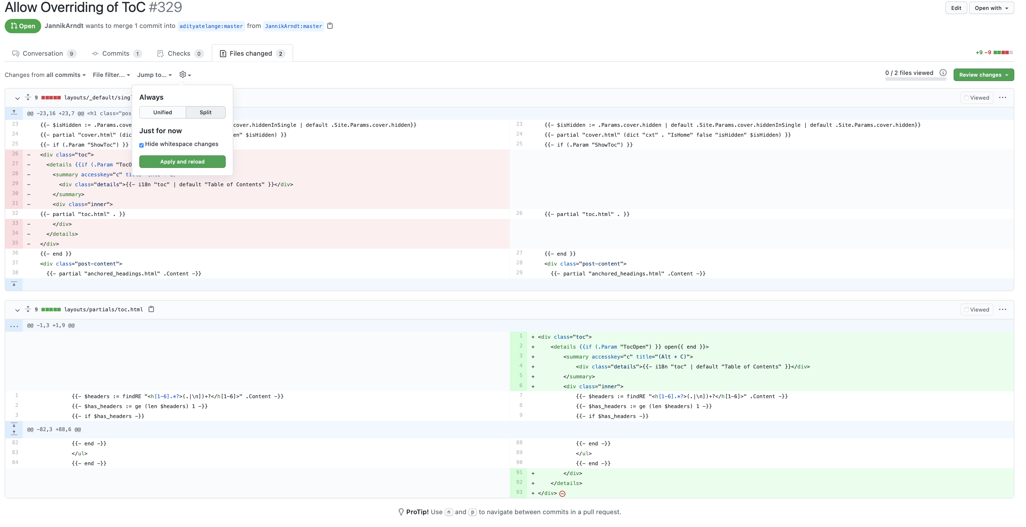Screen dimensions: 1026x527
Task: Open toc.html file options ellipsis menu
Action: [x=1003, y=310]
